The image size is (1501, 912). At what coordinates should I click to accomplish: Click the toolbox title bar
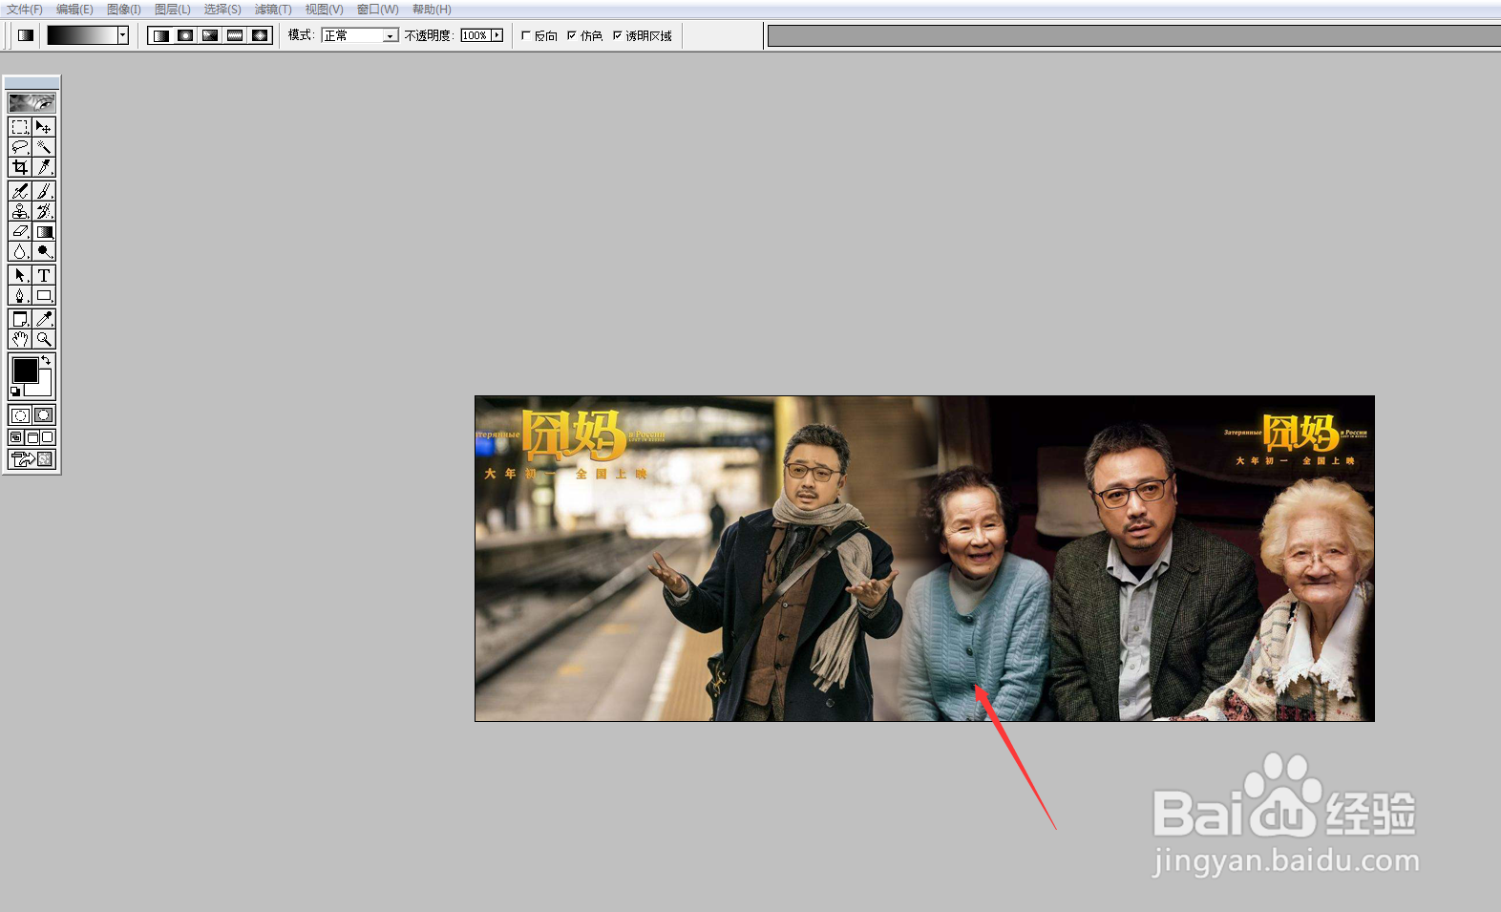[x=32, y=83]
